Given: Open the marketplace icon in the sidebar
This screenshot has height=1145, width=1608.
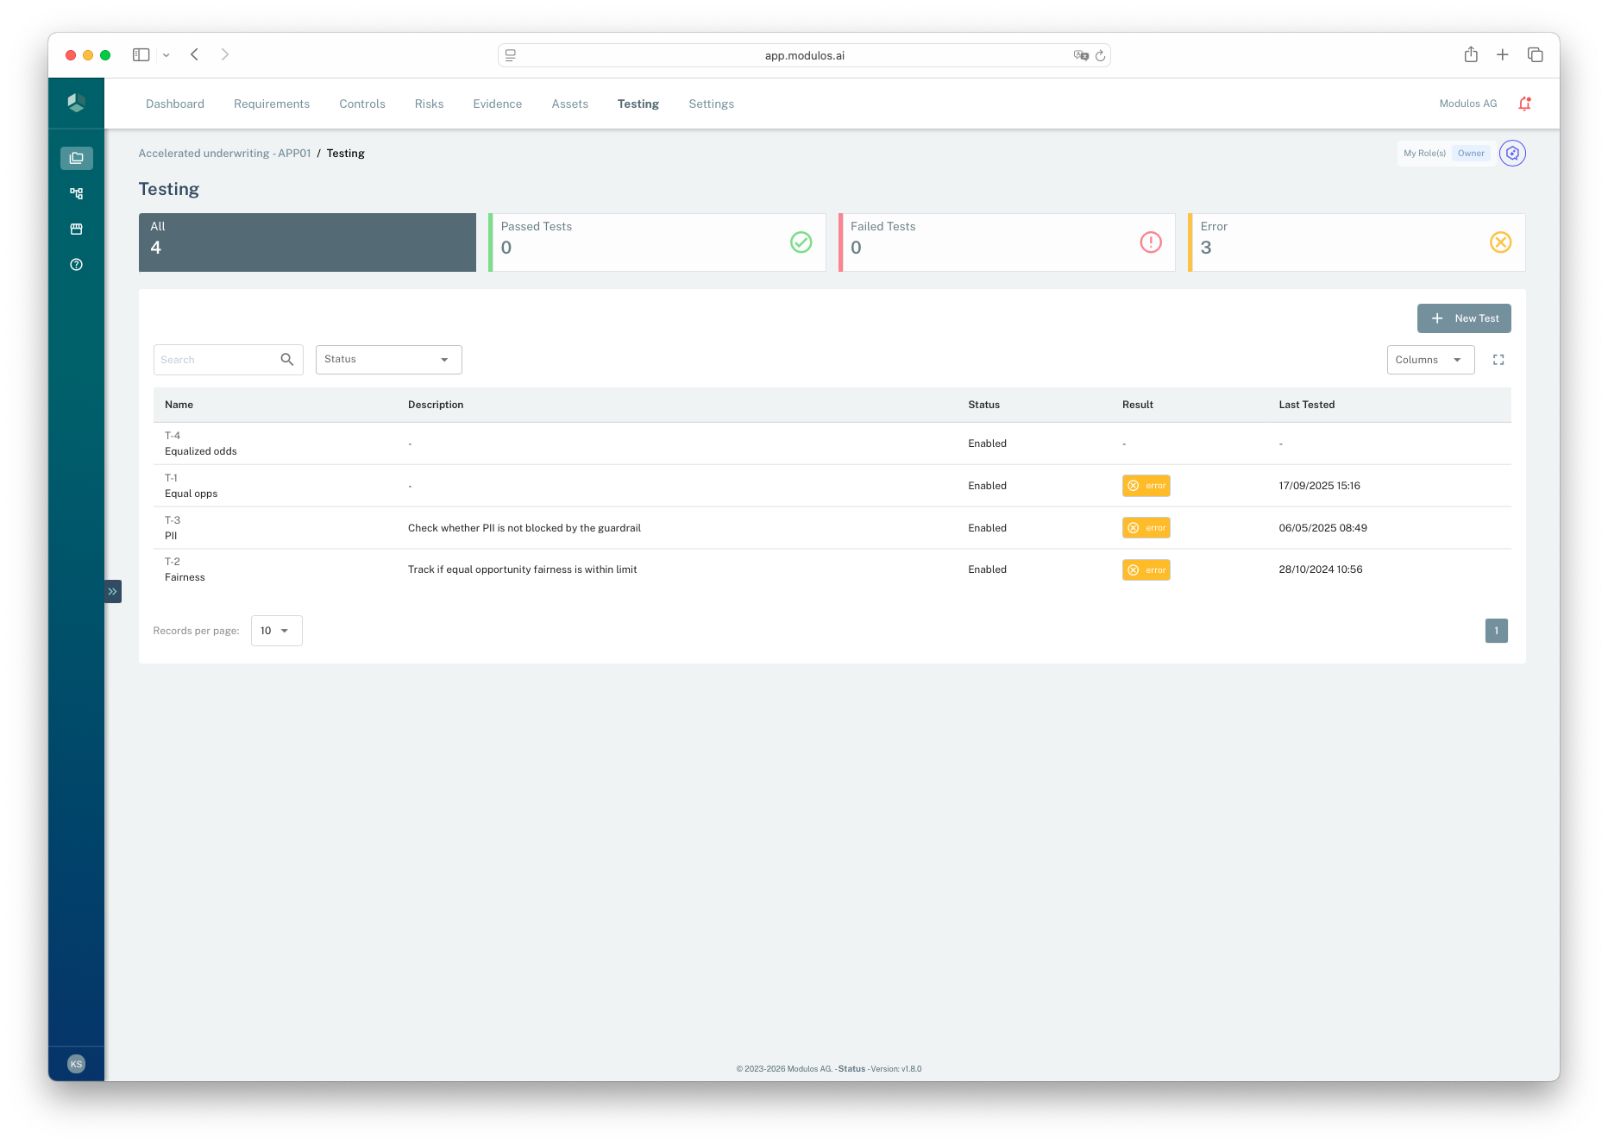Looking at the screenshot, I should coord(76,229).
